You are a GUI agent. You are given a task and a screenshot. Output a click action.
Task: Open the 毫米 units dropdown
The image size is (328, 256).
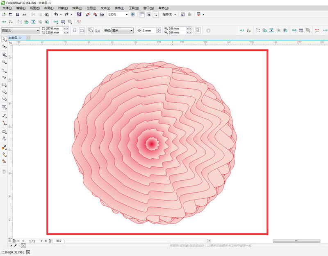pos(131,30)
